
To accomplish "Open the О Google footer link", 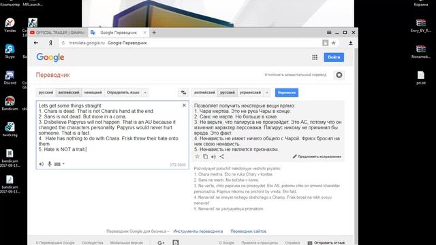I will (x=227, y=243).
